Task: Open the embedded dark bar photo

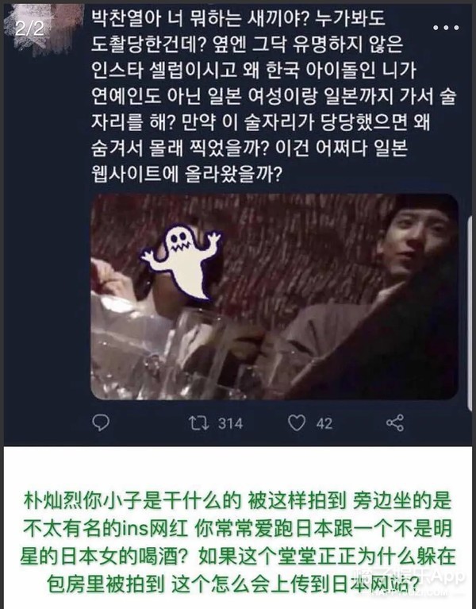Action: coord(274,297)
